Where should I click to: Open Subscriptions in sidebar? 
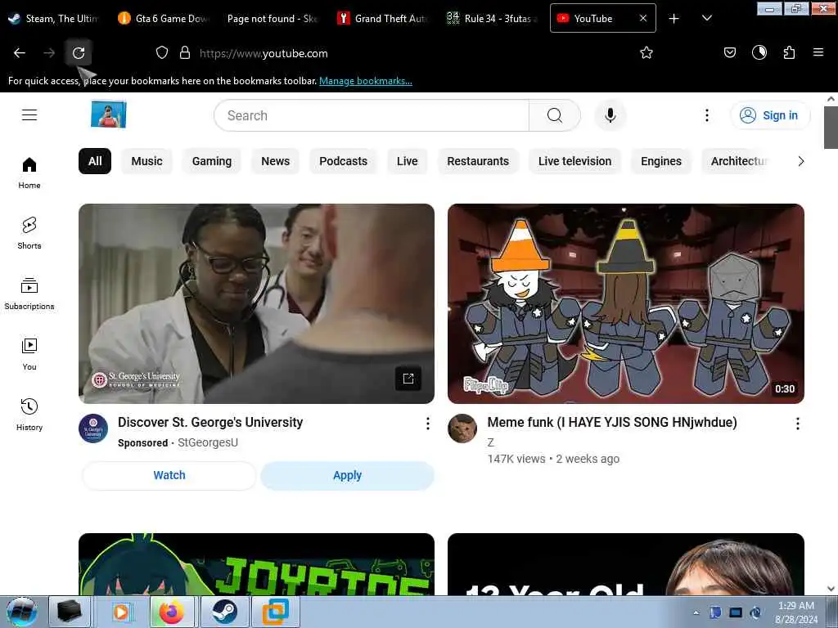[x=29, y=294]
